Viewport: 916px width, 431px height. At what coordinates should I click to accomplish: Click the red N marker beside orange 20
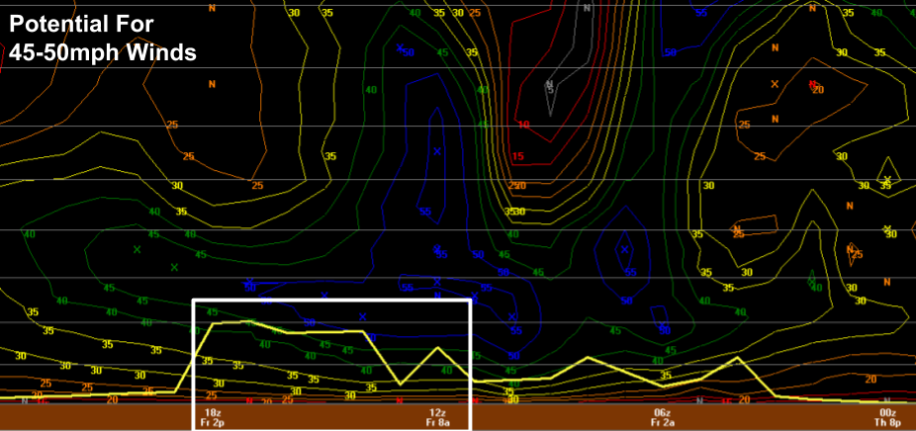811,85
